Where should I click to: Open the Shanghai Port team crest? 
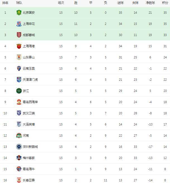[19, 46]
